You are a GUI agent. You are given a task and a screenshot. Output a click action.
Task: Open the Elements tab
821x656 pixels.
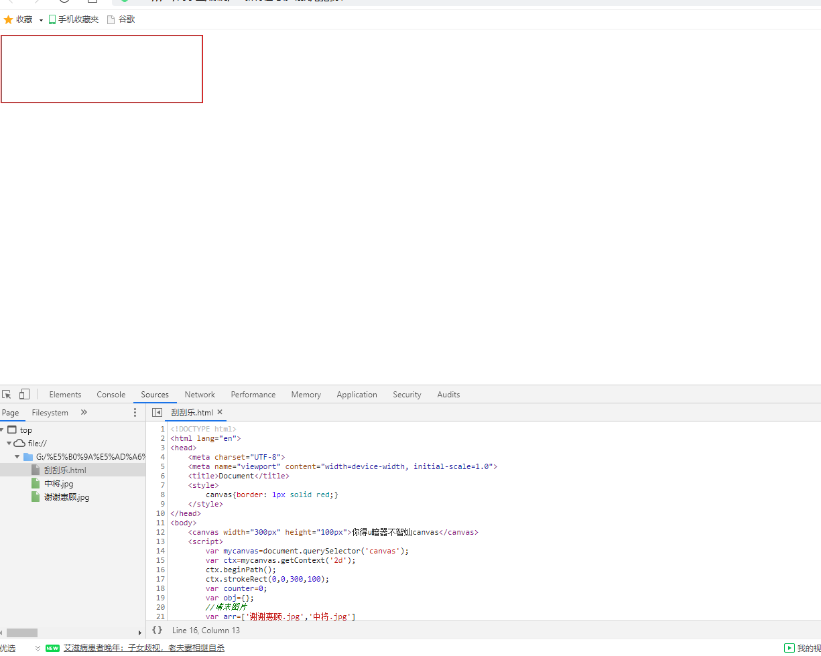tap(65, 395)
